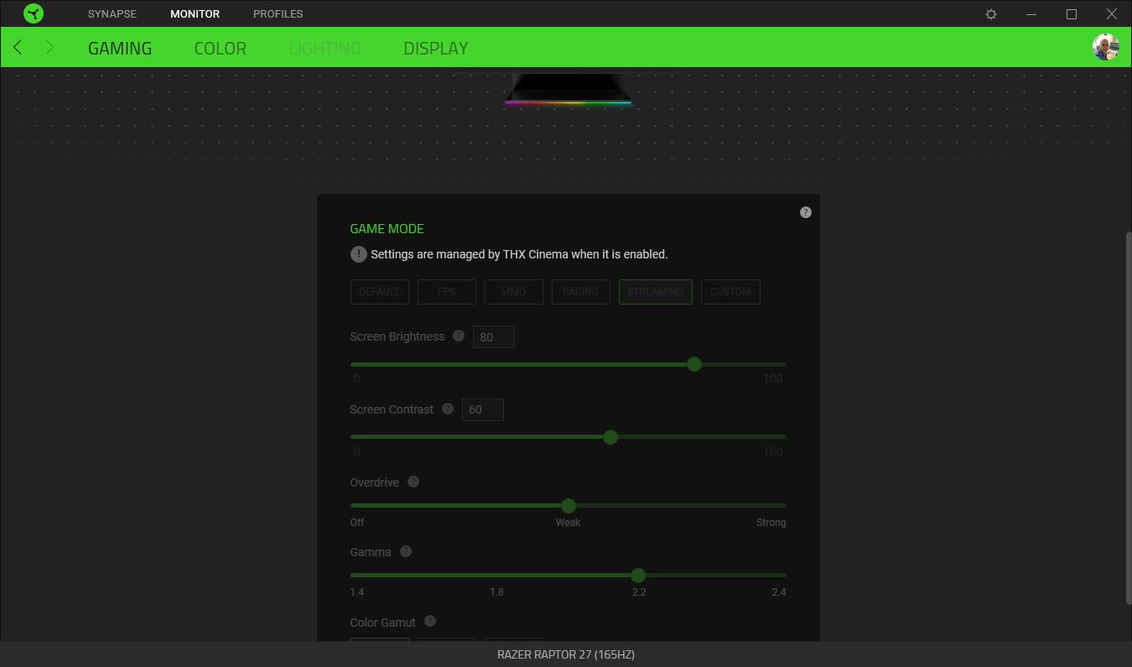Select Default game mode
The height and width of the screenshot is (667, 1132).
pos(380,292)
